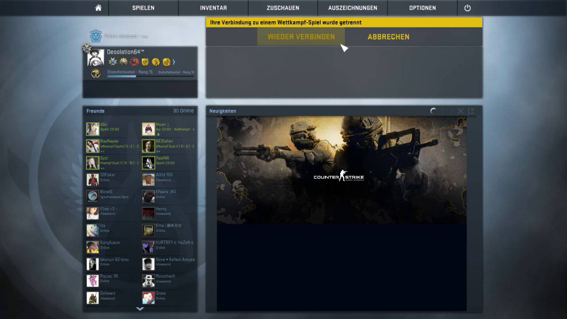Open friend Sycl avatar

click(93, 163)
